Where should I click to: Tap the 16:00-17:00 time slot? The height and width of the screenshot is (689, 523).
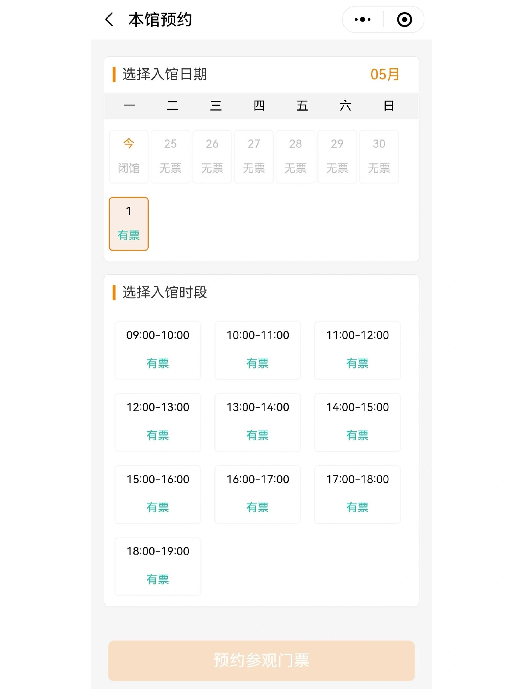tap(258, 494)
